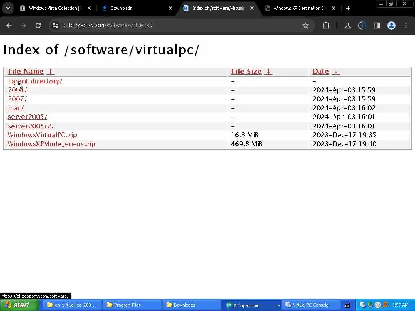Viewport: 415px width, 311px height.
Task: Reload the current page
Action: 38,26
